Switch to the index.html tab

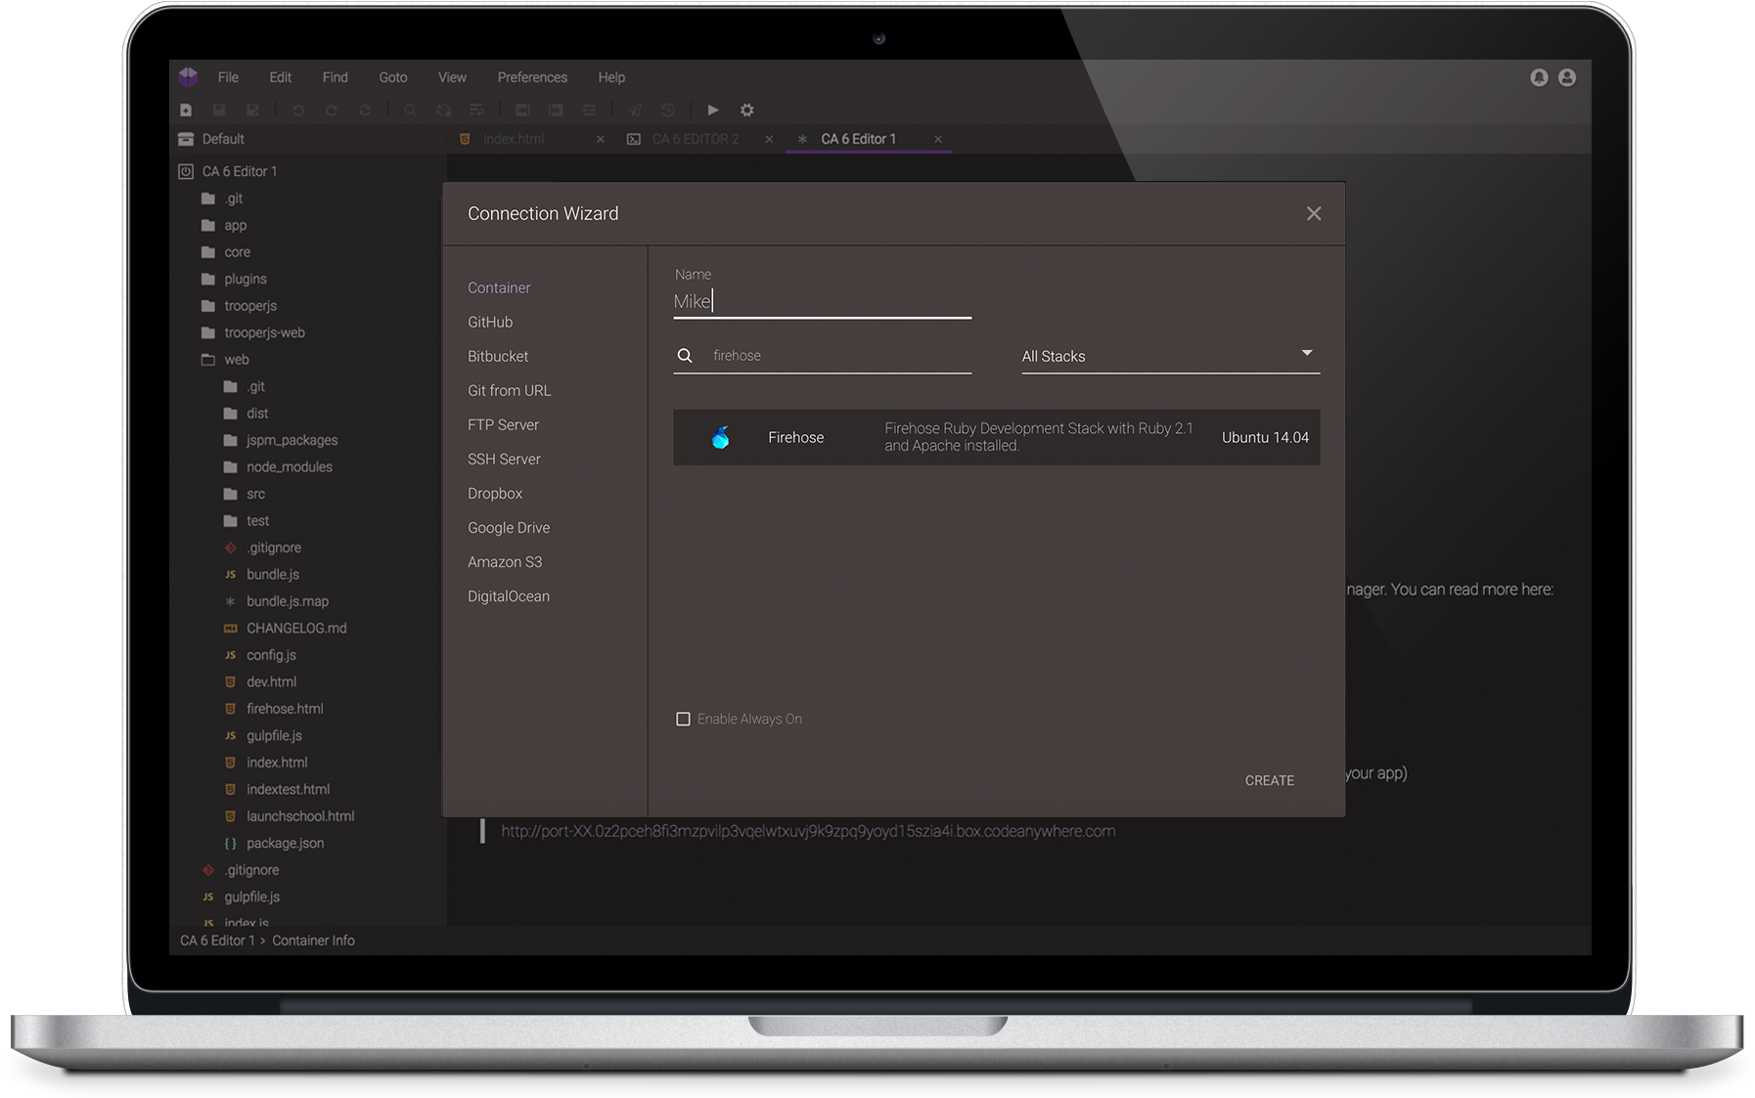click(x=514, y=139)
